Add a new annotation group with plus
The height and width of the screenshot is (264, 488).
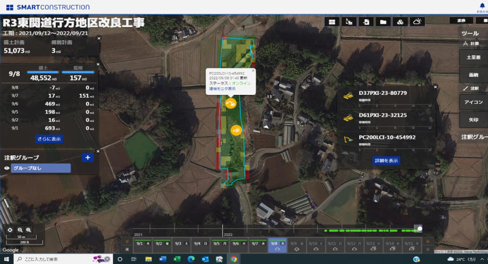tap(88, 157)
